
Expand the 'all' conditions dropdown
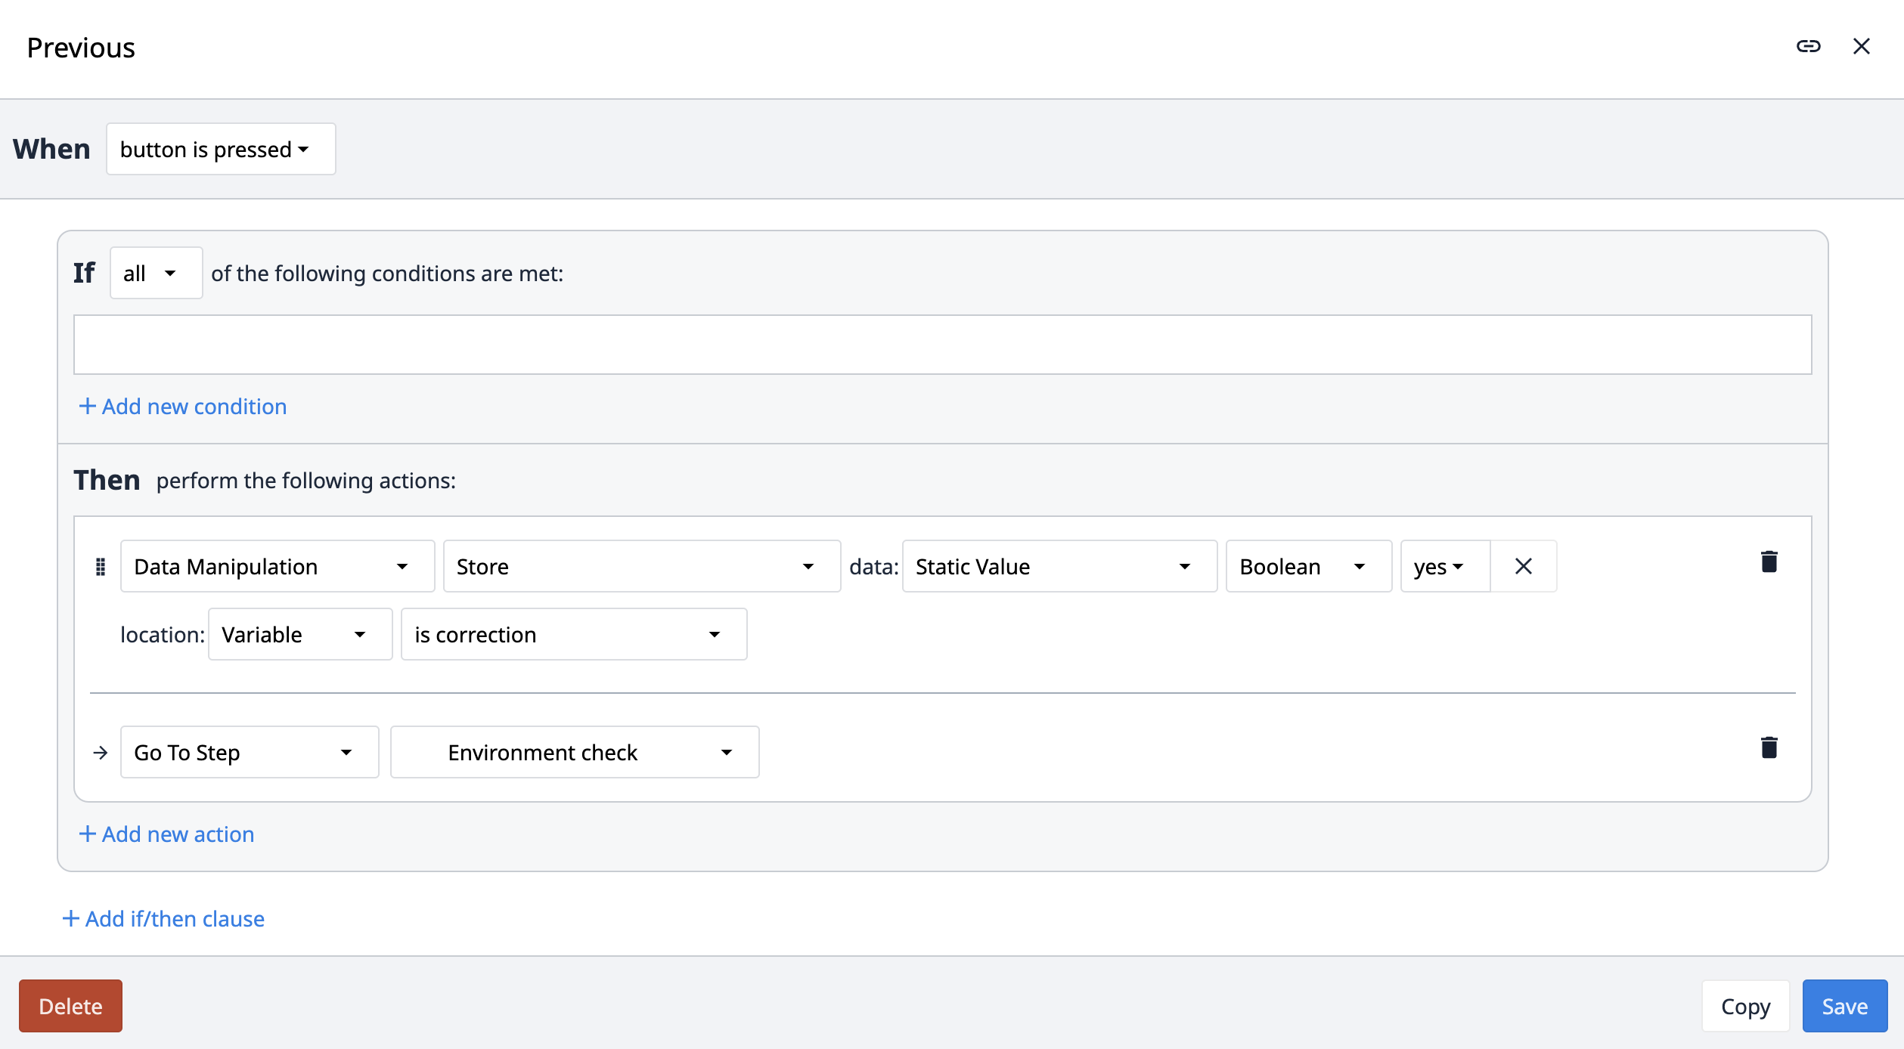point(155,273)
